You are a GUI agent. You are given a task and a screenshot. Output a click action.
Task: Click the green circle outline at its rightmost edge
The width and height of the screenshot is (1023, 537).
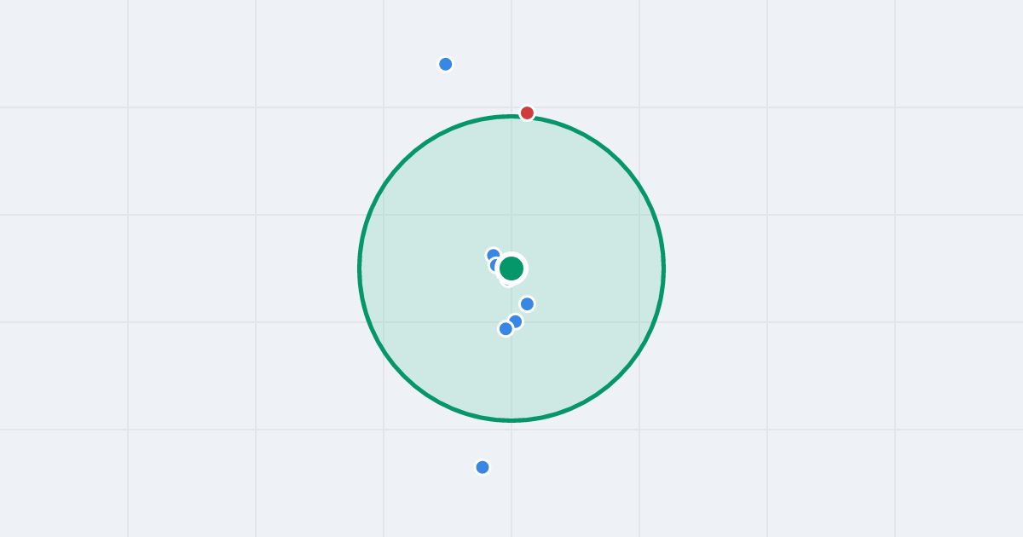pyautogui.click(x=663, y=268)
